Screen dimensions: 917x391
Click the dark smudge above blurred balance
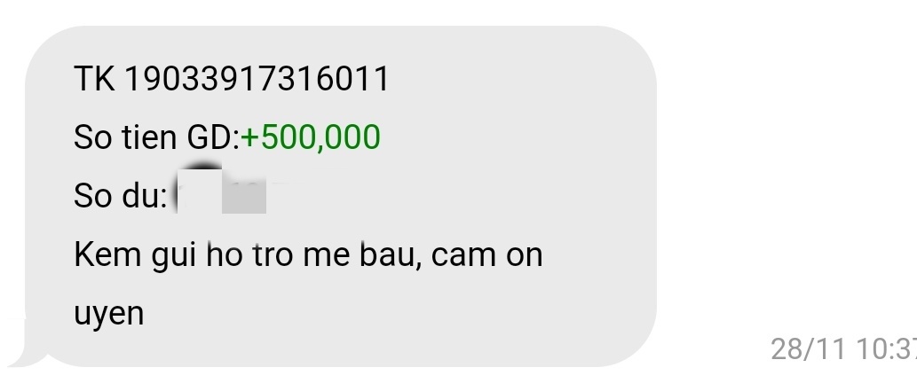[202, 166]
